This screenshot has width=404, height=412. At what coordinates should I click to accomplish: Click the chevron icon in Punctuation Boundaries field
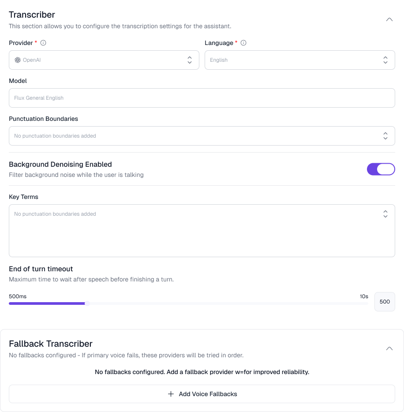point(385,136)
